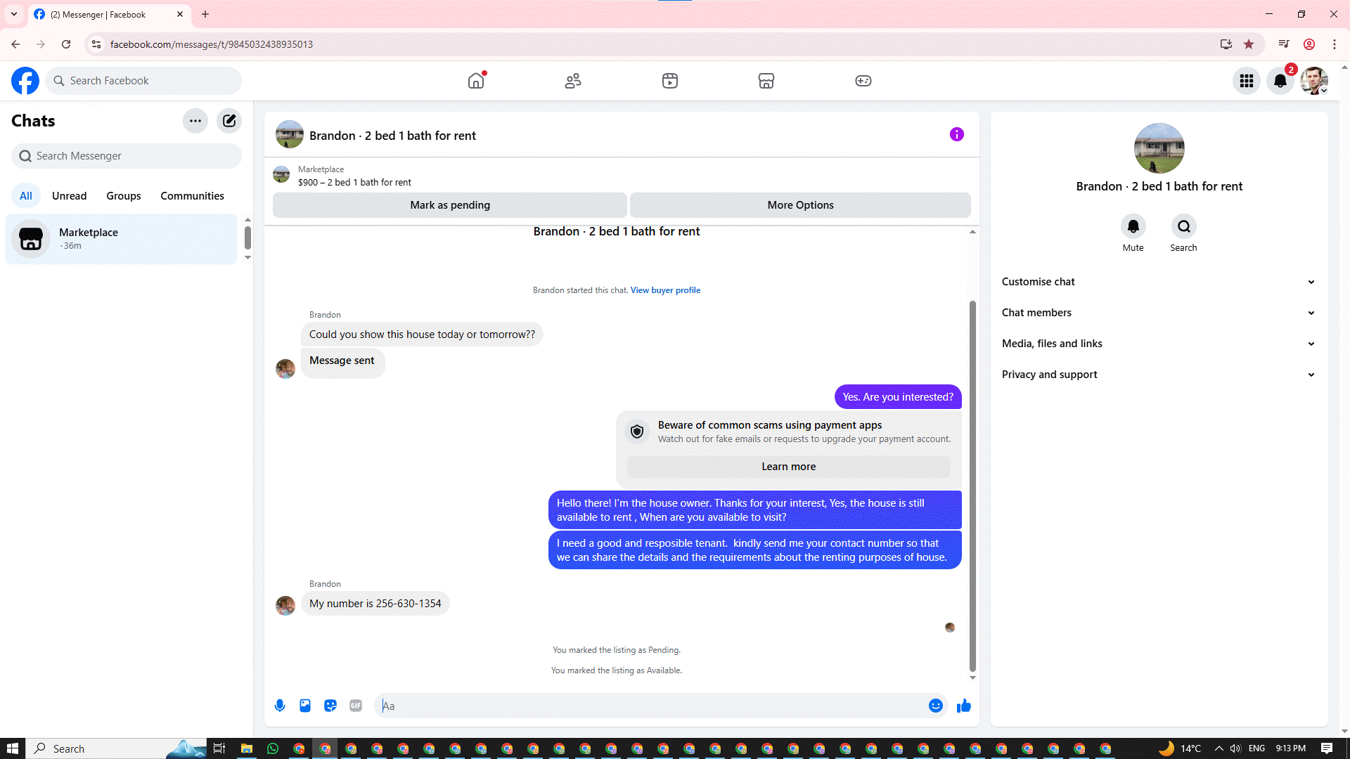Open the Brandon listing thumbnail in right panel

point(1159,148)
